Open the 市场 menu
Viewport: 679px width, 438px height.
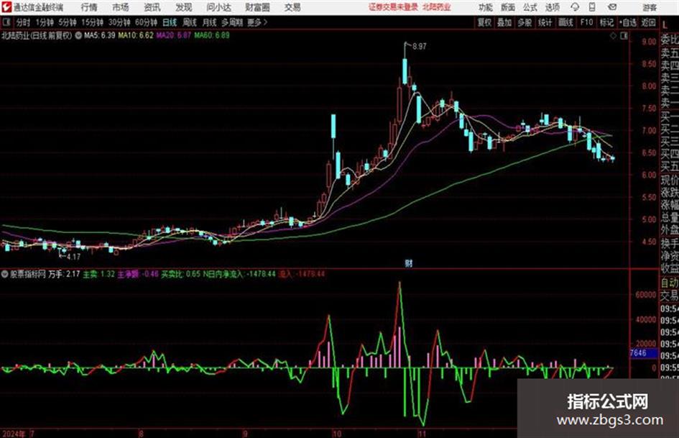pos(121,7)
